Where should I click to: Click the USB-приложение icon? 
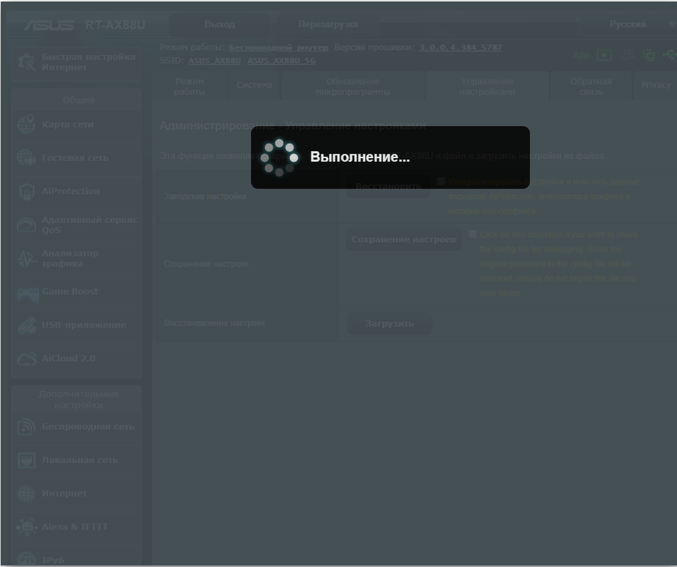(x=27, y=326)
